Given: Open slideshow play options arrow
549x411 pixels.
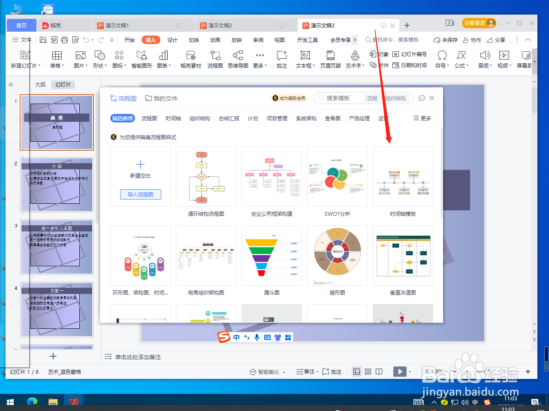Looking at the screenshot, I should pos(410,372).
